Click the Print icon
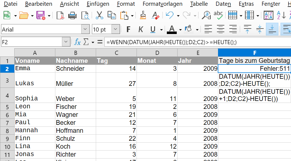Viewport: 291px width, 161px height. click(72, 15)
